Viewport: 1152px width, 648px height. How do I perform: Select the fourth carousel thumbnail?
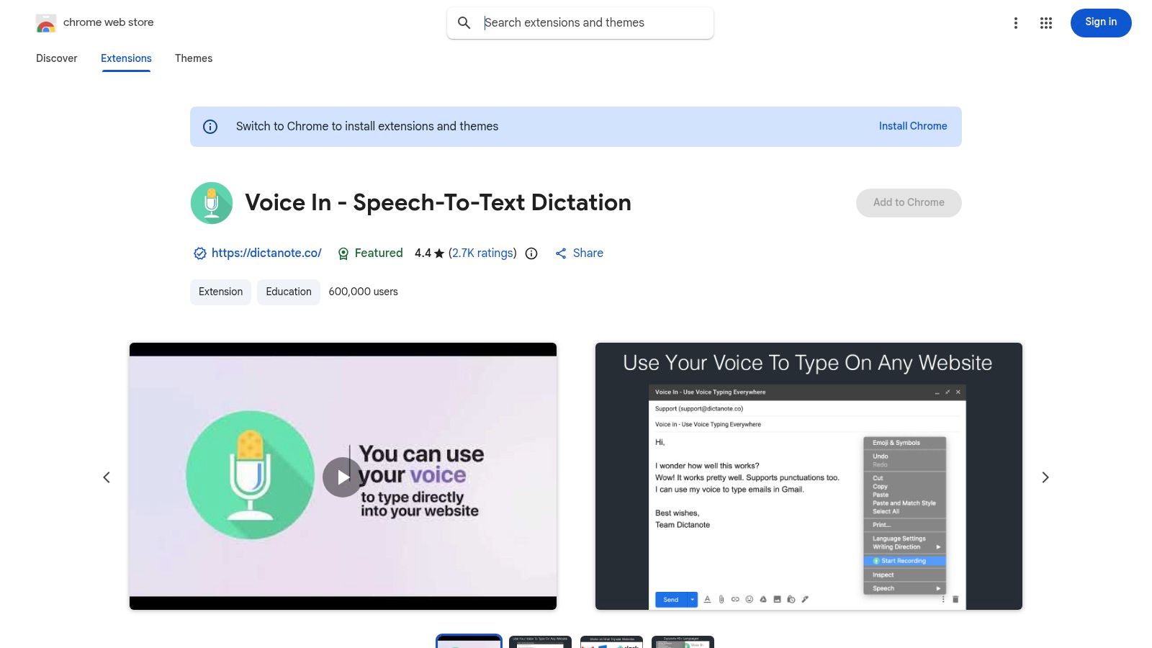(x=683, y=642)
